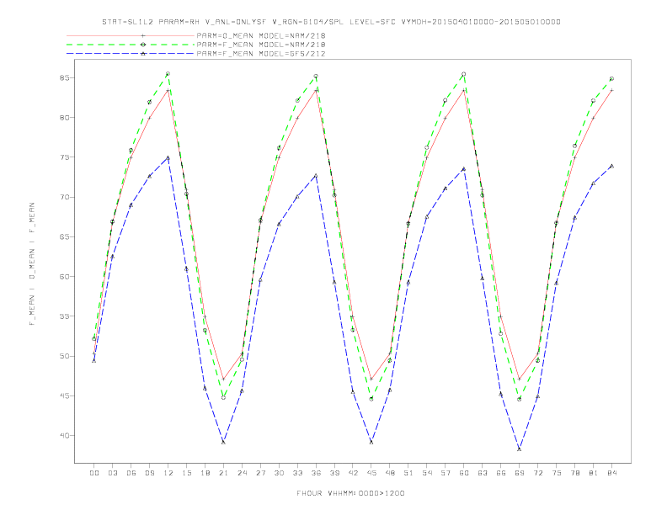Click x-axis tick label 48

(x=390, y=473)
